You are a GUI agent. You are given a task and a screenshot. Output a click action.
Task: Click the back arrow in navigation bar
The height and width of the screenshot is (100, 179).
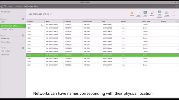coord(2,6)
